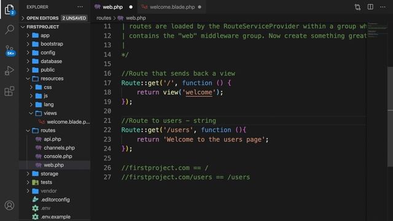393x221 pixels.
Task: Open the Explorer activity bar icon
Action: tap(10, 10)
